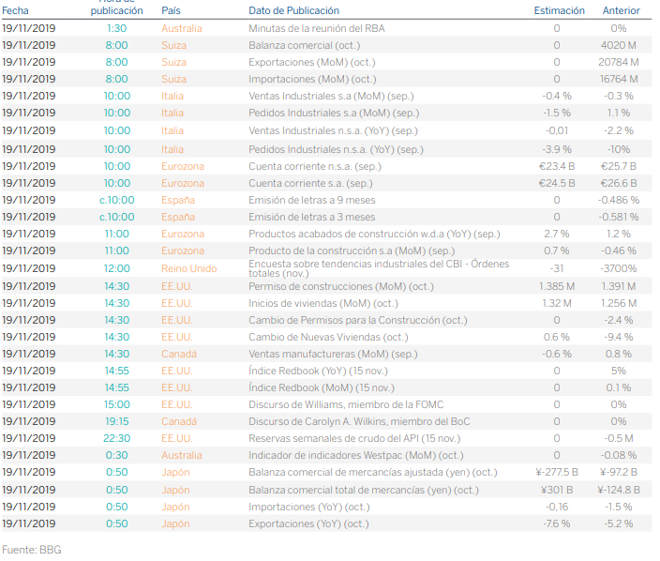Click the ¥301 B estimate value

(556, 490)
